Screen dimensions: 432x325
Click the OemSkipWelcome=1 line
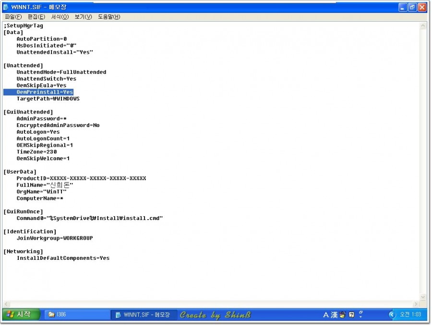coord(43,158)
